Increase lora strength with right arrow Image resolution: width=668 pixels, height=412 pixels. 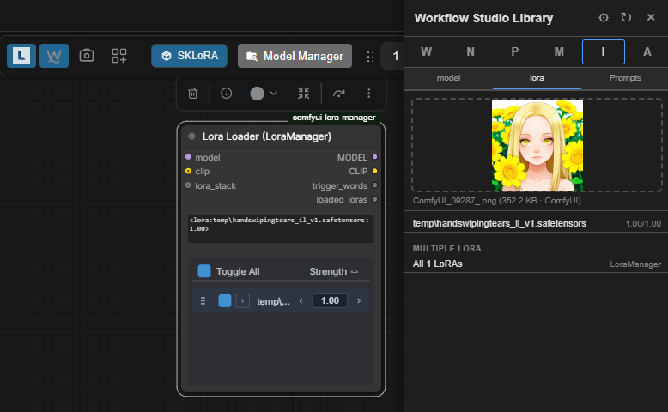[359, 300]
